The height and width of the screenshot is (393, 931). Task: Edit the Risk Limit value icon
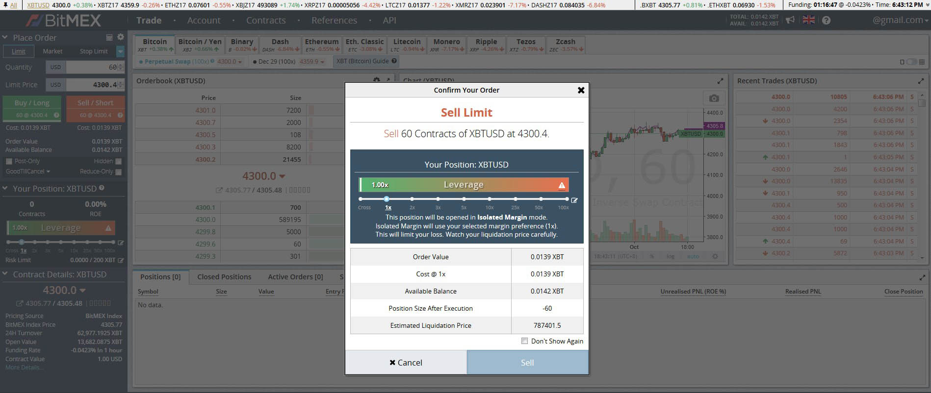click(x=121, y=260)
